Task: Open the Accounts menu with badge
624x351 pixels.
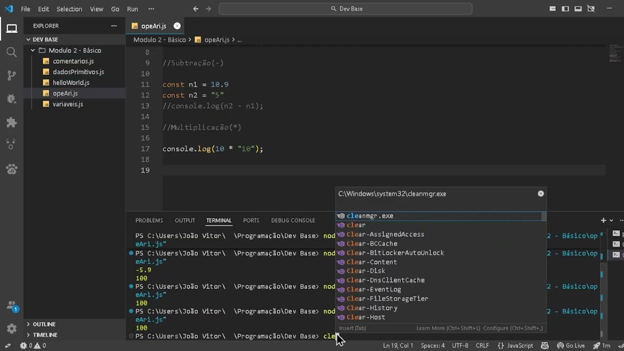Action: pyautogui.click(x=12, y=306)
